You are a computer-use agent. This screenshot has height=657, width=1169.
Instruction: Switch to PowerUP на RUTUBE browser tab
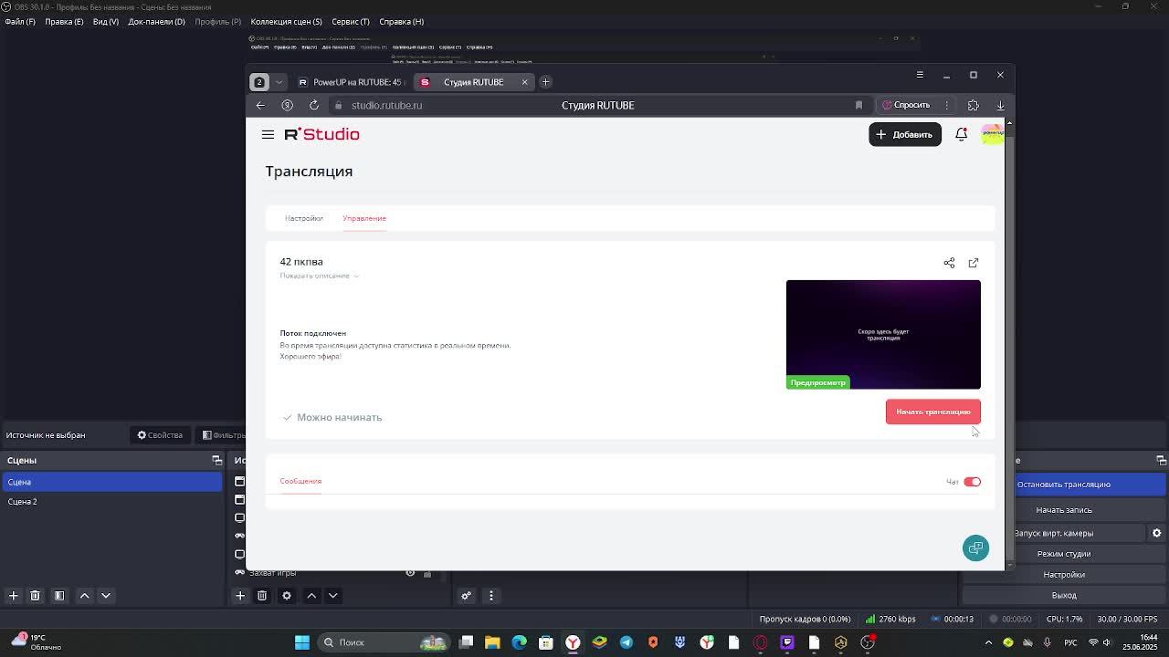coord(351,82)
